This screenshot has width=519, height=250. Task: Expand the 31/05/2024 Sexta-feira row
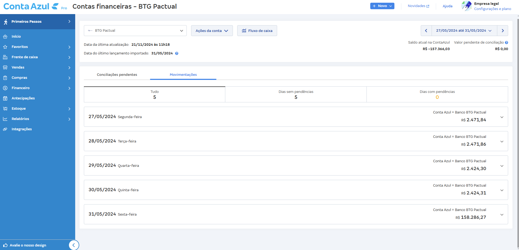pyautogui.click(x=502, y=215)
